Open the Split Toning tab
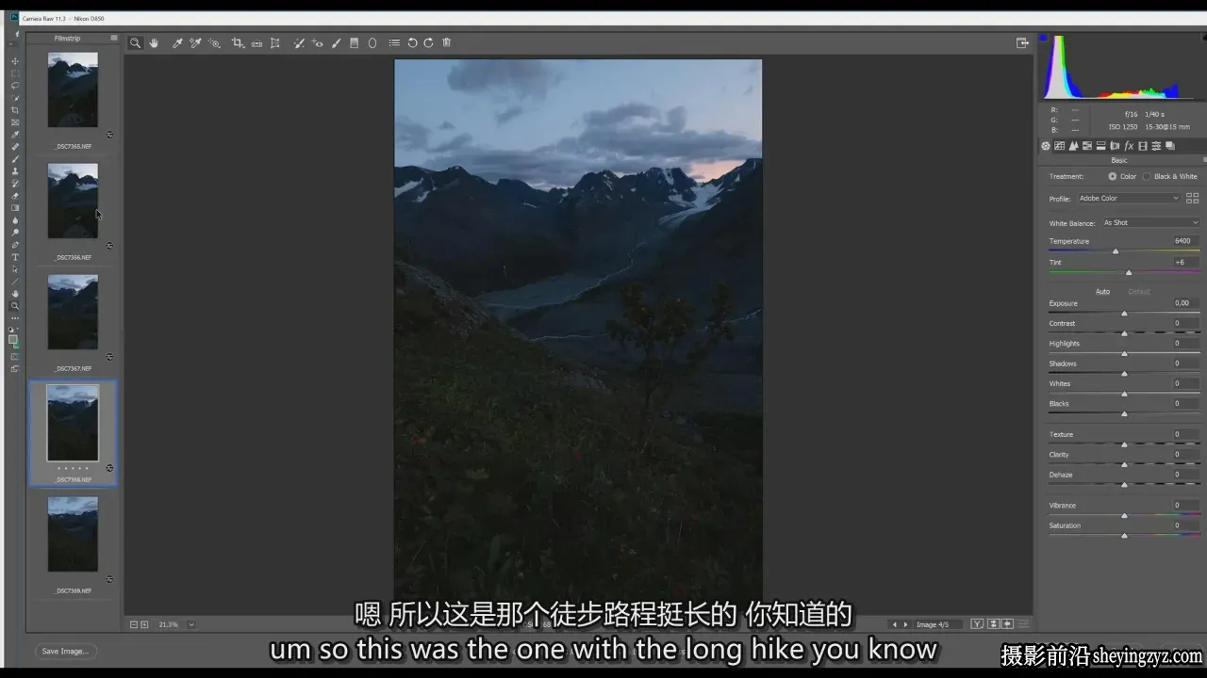The height and width of the screenshot is (678, 1207). tap(1100, 146)
